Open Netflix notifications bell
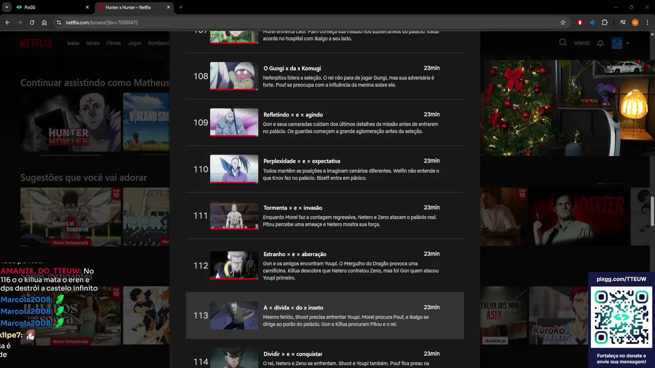 (600, 43)
